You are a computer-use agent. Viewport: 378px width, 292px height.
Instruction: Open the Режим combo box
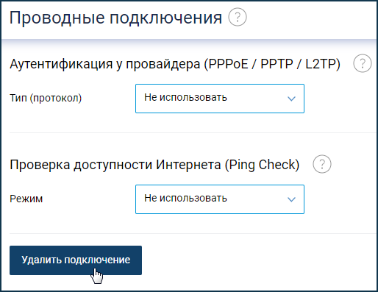click(220, 199)
